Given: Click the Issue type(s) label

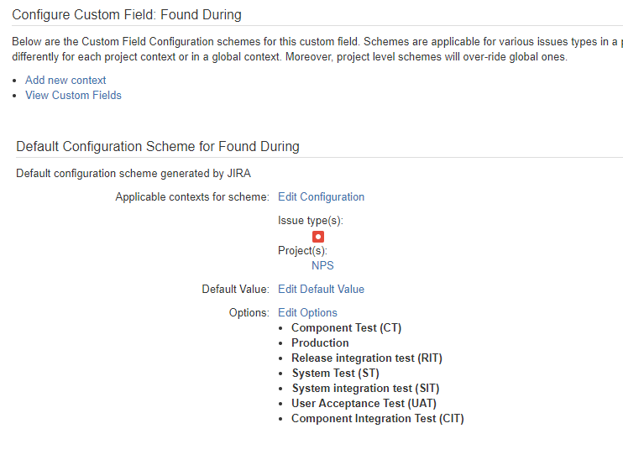Looking at the screenshot, I should 311,221.
